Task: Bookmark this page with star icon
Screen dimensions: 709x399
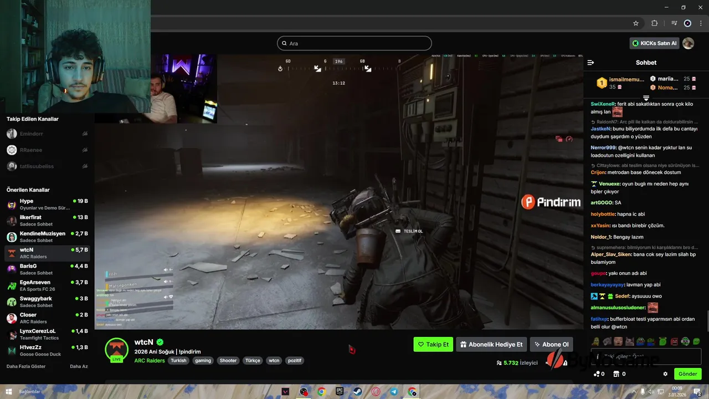Action: (x=636, y=23)
